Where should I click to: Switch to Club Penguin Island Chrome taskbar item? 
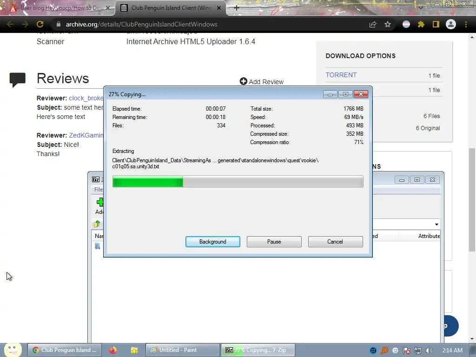[x=65, y=350]
